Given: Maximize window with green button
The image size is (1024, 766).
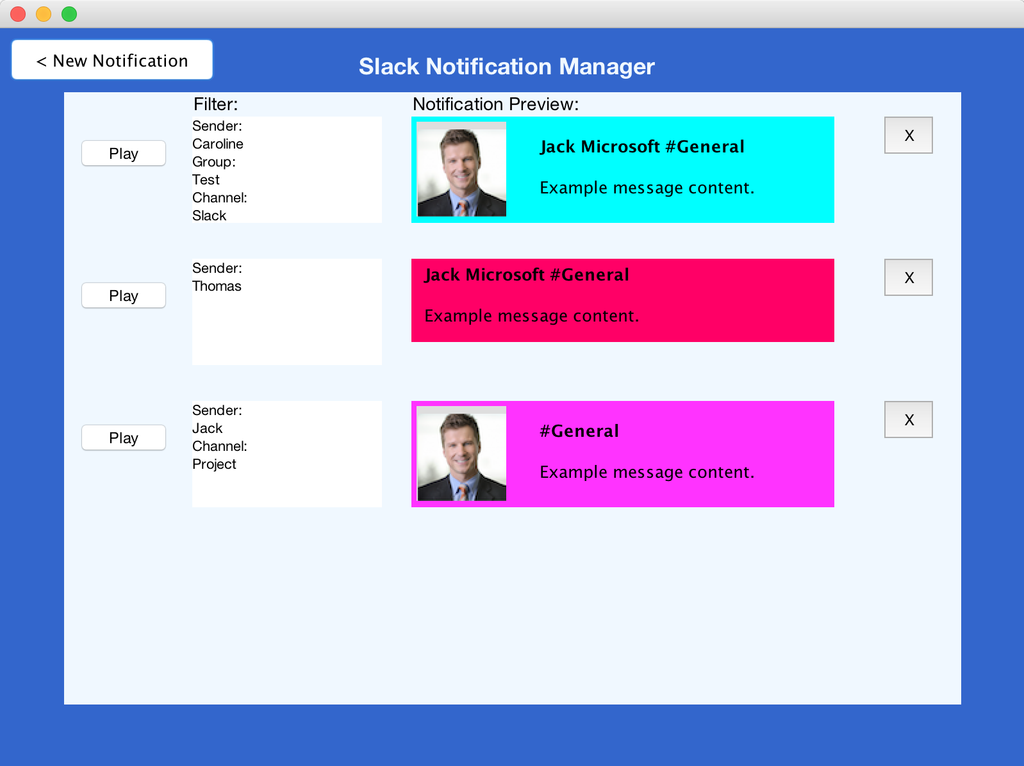Looking at the screenshot, I should [69, 14].
